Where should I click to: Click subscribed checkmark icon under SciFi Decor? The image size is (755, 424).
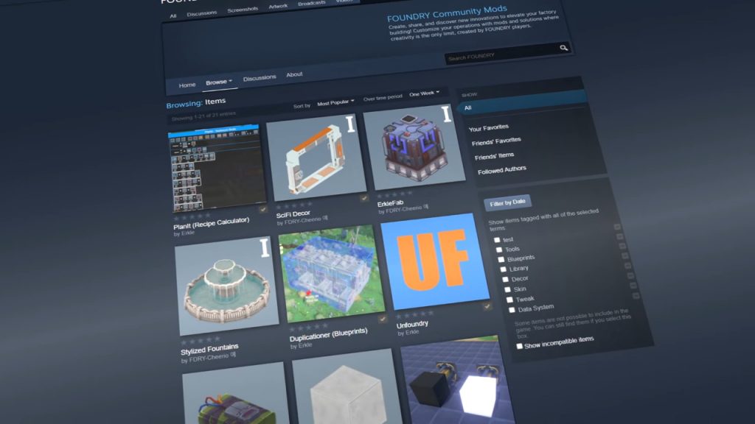pyautogui.click(x=364, y=199)
